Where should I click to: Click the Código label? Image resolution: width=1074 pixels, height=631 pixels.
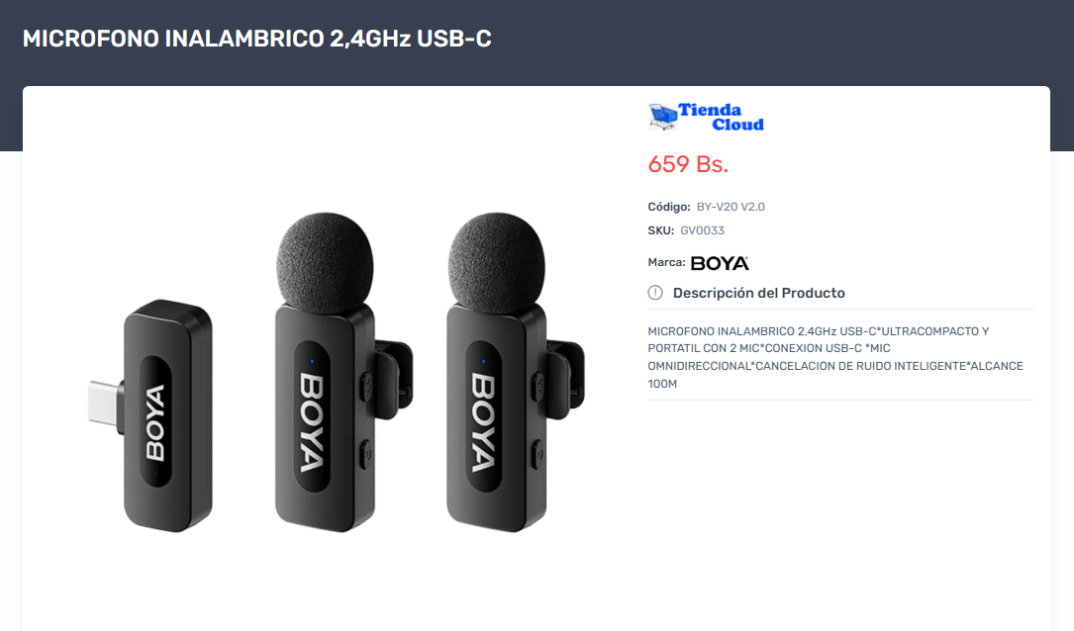pyautogui.click(x=668, y=207)
